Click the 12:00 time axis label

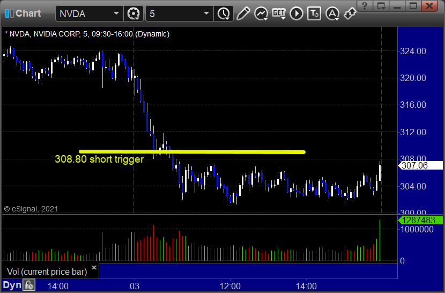coord(230,286)
